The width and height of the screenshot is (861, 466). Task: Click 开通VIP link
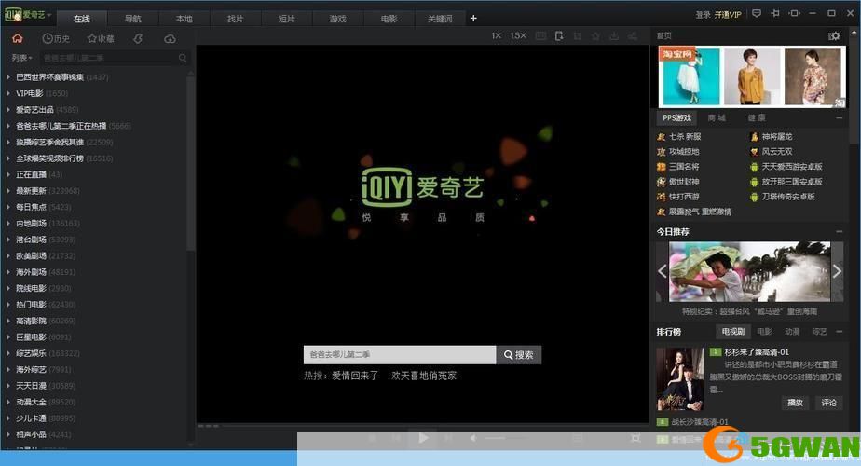pos(728,15)
